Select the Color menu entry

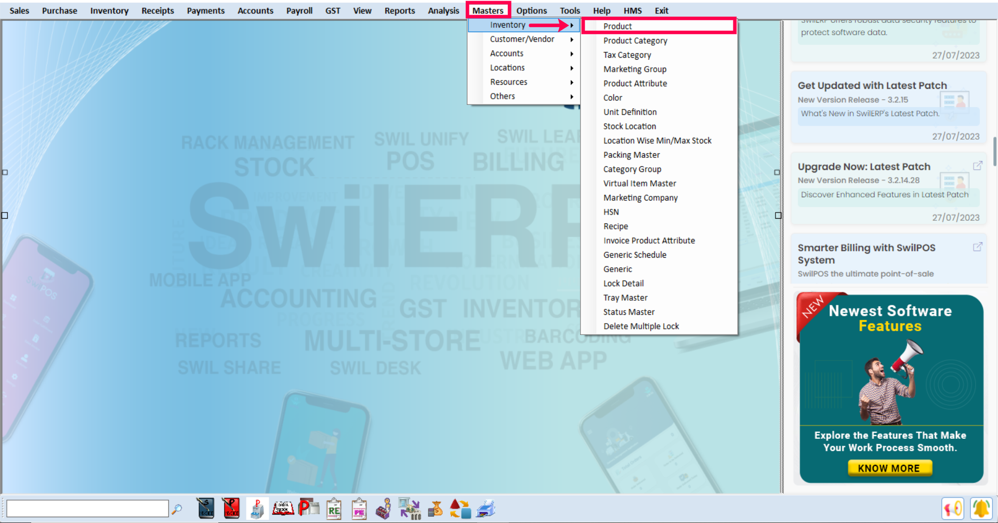pyautogui.click(x=659, y=98)
